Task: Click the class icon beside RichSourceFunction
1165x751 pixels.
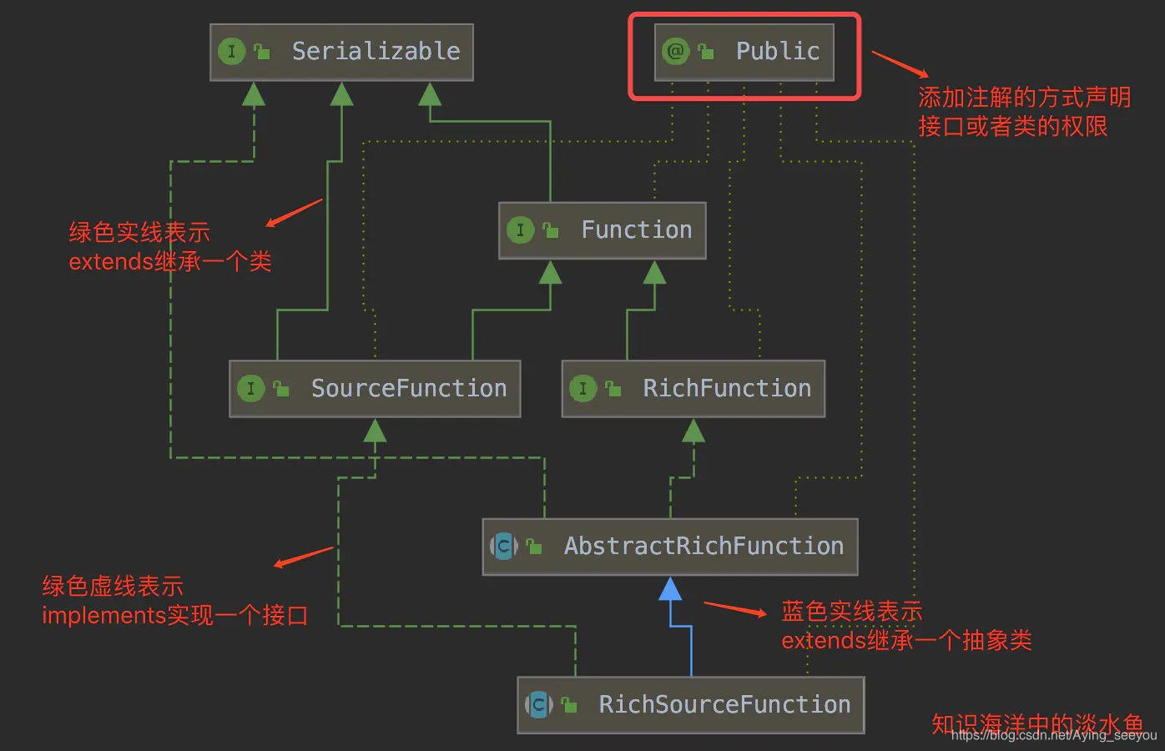Action: click(x=538, y=705)
